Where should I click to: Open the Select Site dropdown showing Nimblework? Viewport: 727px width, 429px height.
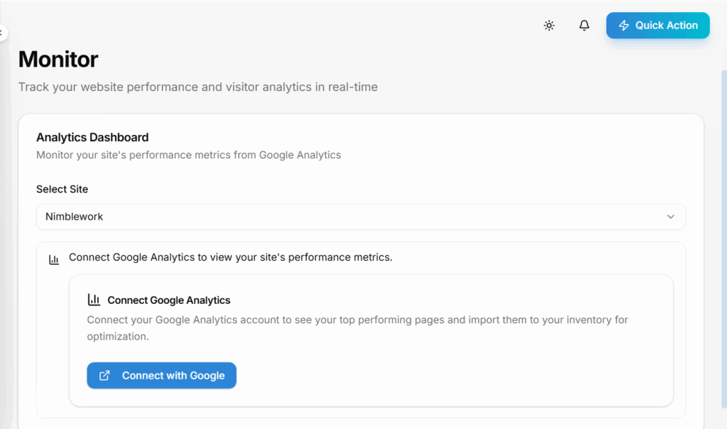pos(361,217)
